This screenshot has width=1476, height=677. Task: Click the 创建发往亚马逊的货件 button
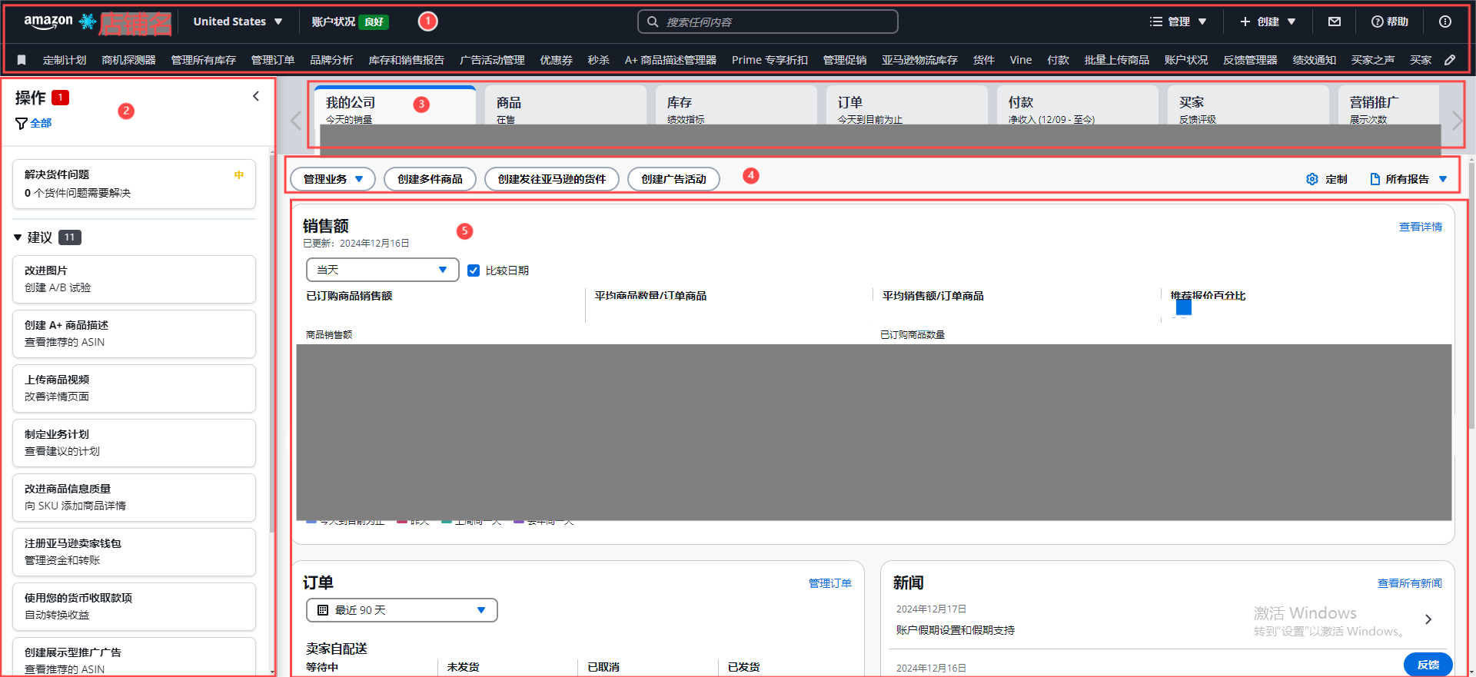[552, 179]
